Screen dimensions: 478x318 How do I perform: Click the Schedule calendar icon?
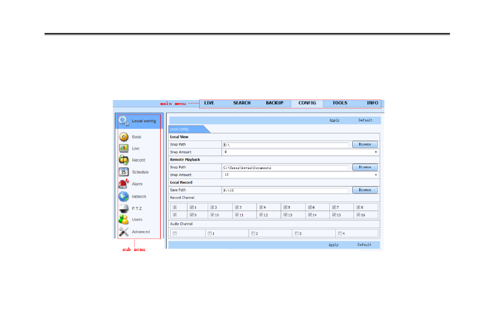point(124,172)
